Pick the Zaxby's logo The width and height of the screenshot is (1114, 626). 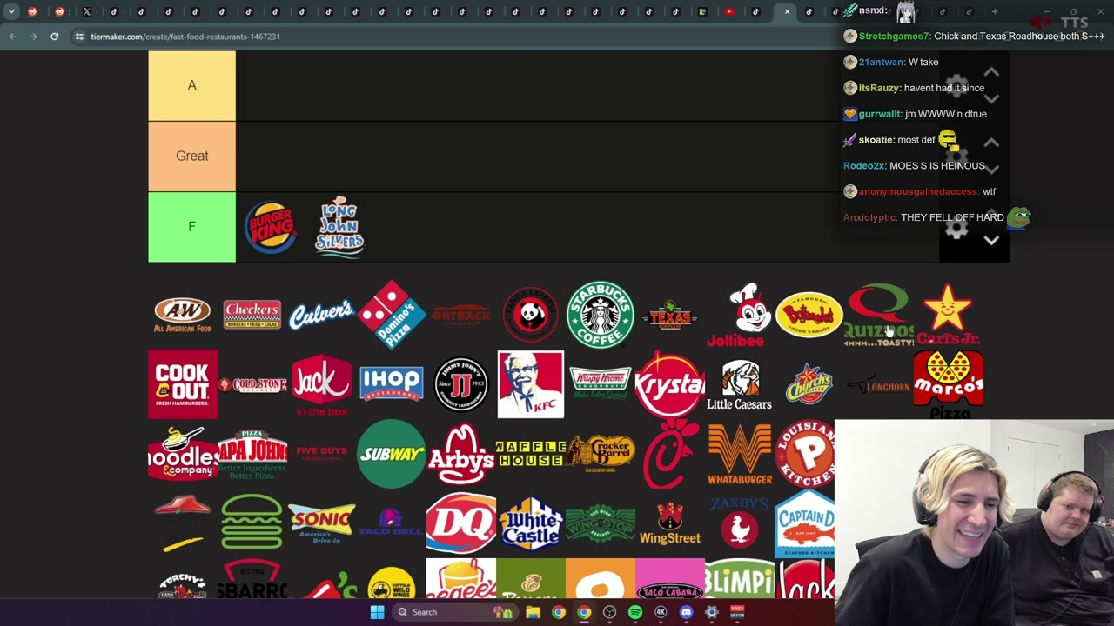pyautogui.click(x=740, y=523)
